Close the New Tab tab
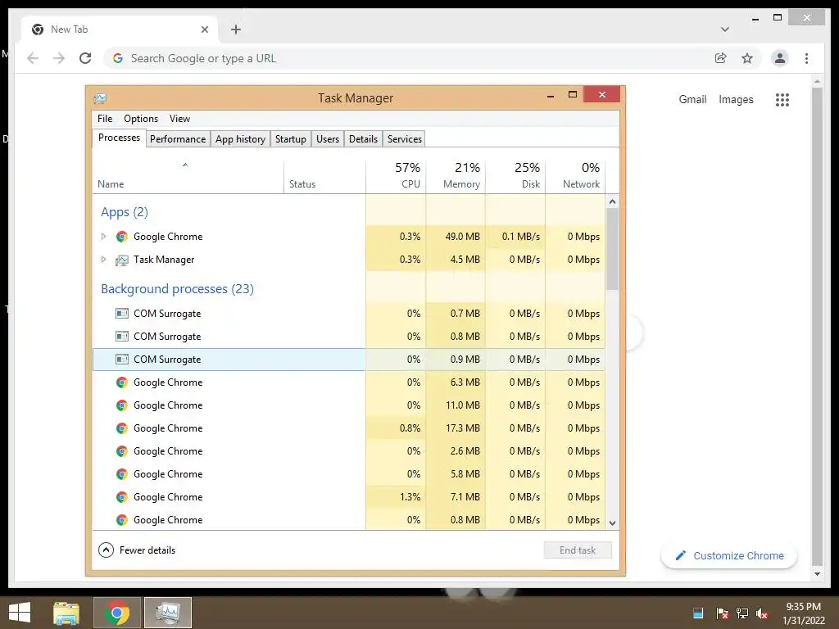This screenshot has height=629, width=839. 204,29
